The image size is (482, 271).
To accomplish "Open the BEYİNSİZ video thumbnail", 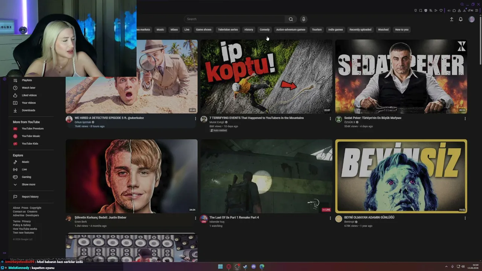I will pos(401,176).
